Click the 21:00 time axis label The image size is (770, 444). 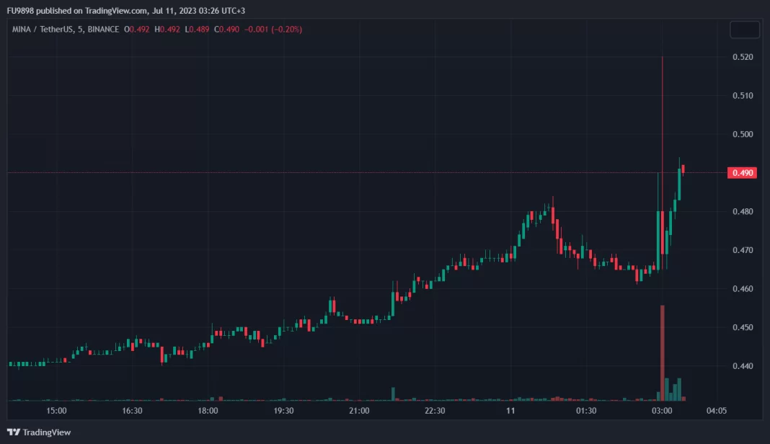359,411
